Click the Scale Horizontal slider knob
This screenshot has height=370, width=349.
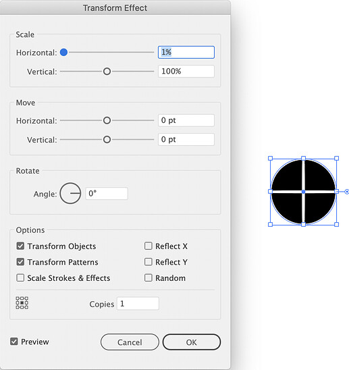63,52
